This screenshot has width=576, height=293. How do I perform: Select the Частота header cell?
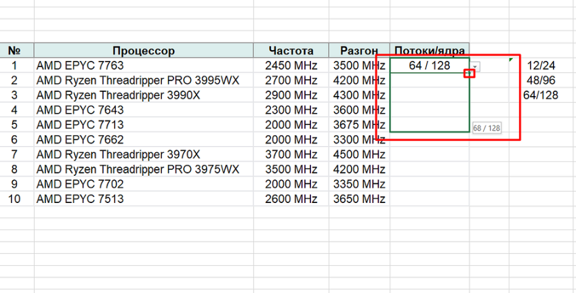tap(291, 51)
